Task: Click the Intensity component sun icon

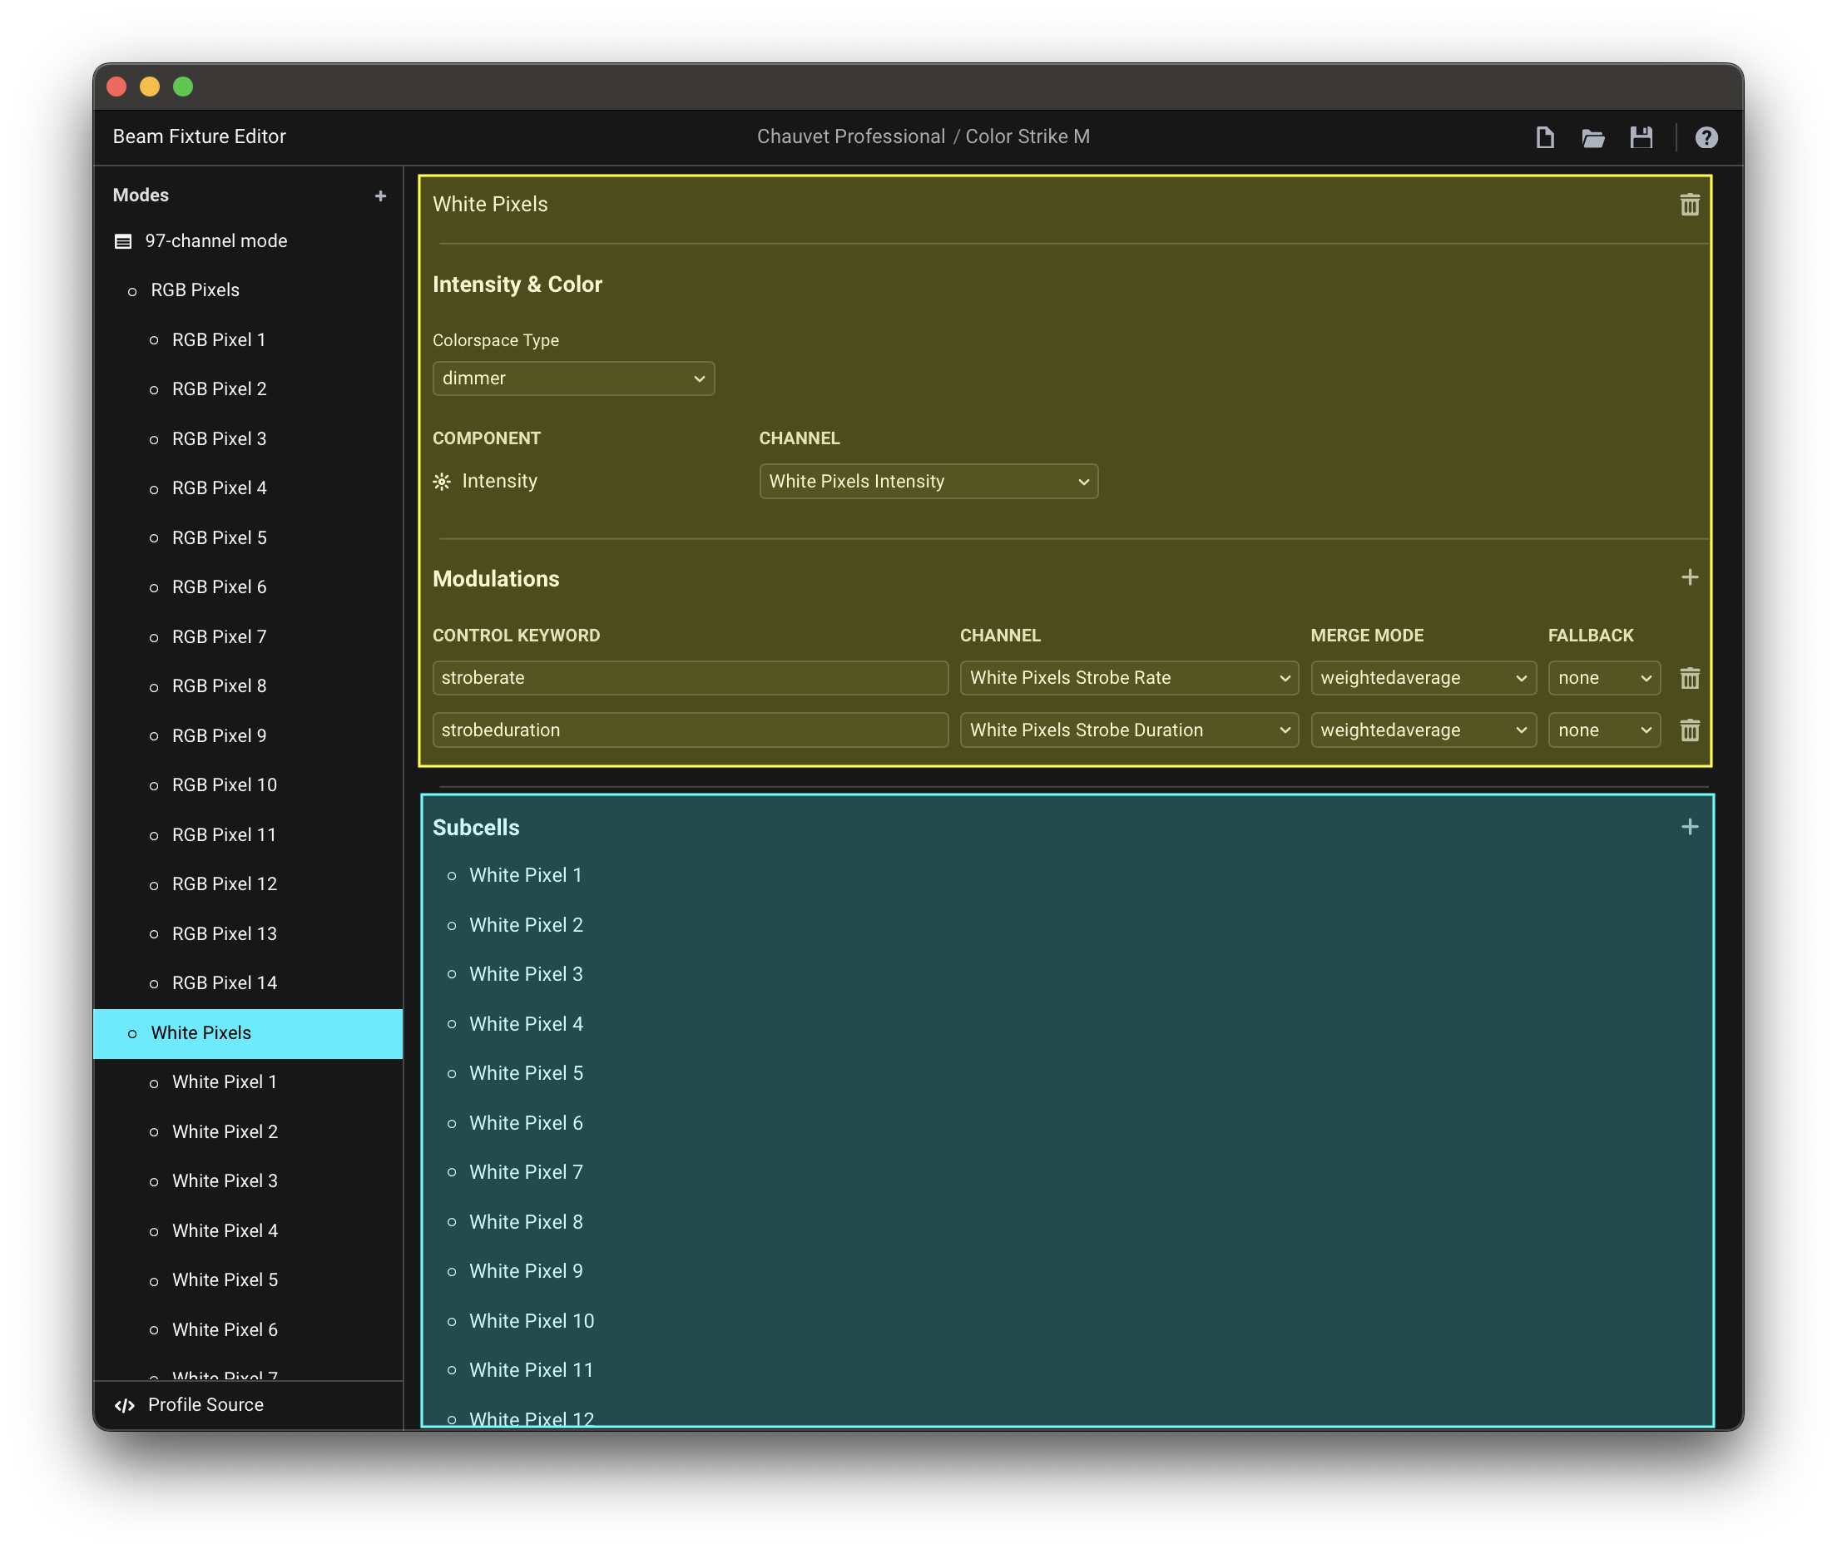Action: 443,481
